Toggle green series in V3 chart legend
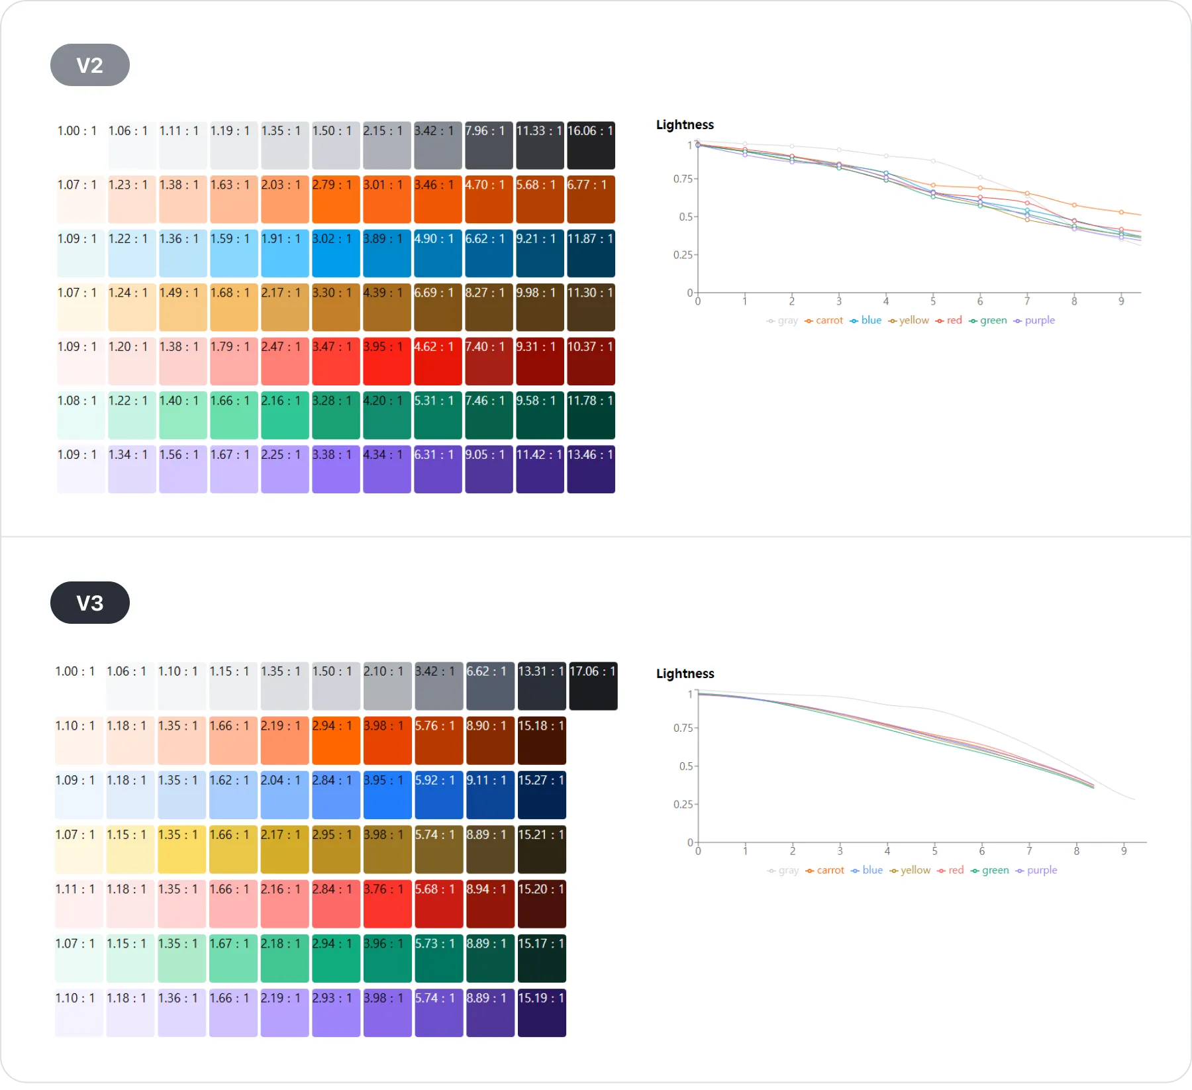The image size is (1192, 1090). pyautogui.click(x=990, y=870)
